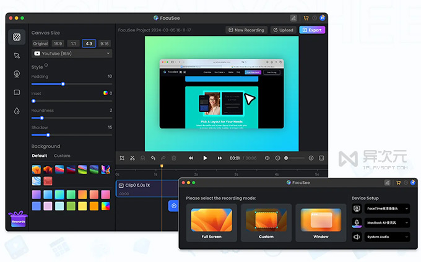Click the orange timeline playhead marker
The height and width of the screenshot is (262, 421).
162,166
